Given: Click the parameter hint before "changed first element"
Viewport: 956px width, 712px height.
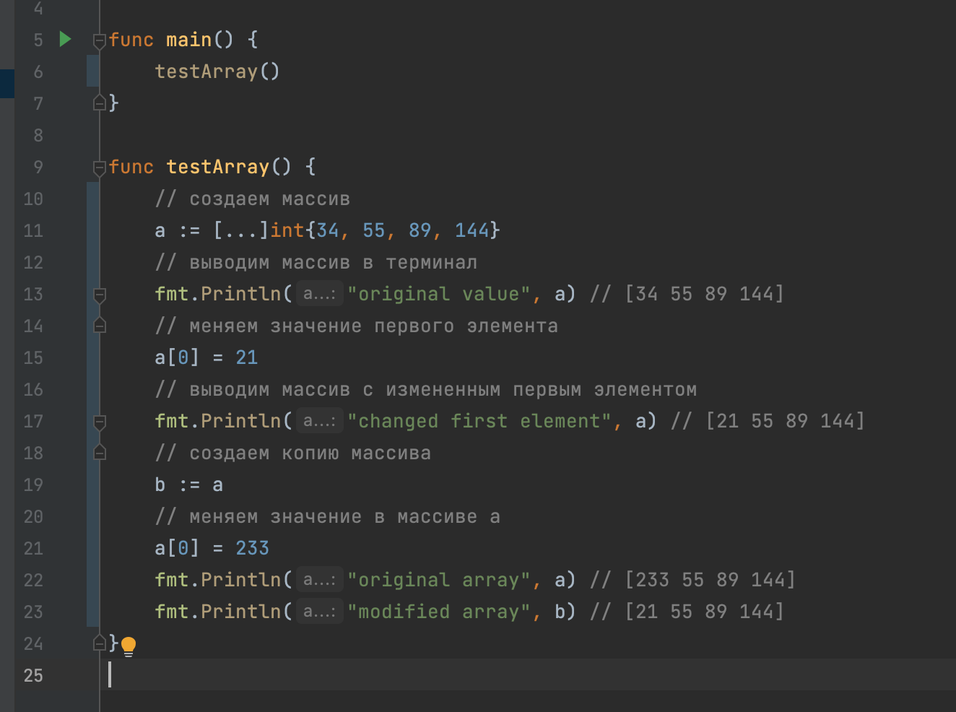Looking at the screenshot, I should pyautogui.click(x=319, y=421).
